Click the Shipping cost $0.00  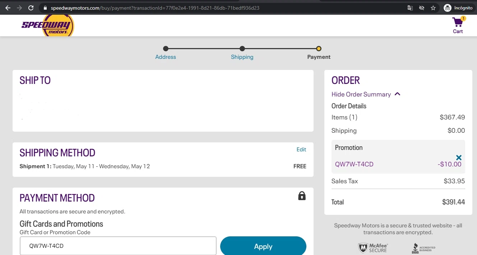tap(456, 131)
